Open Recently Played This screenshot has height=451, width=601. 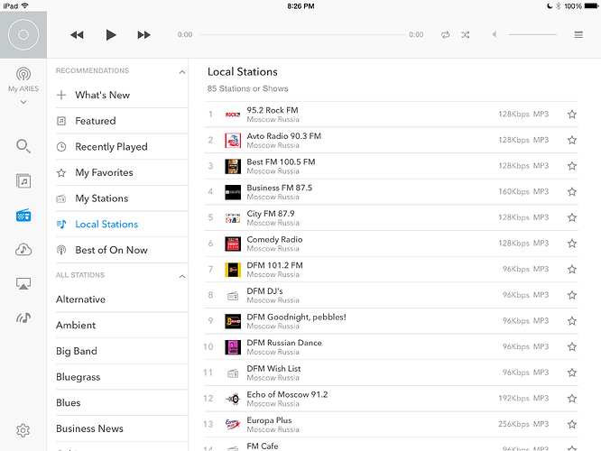[x=122, y=147]
